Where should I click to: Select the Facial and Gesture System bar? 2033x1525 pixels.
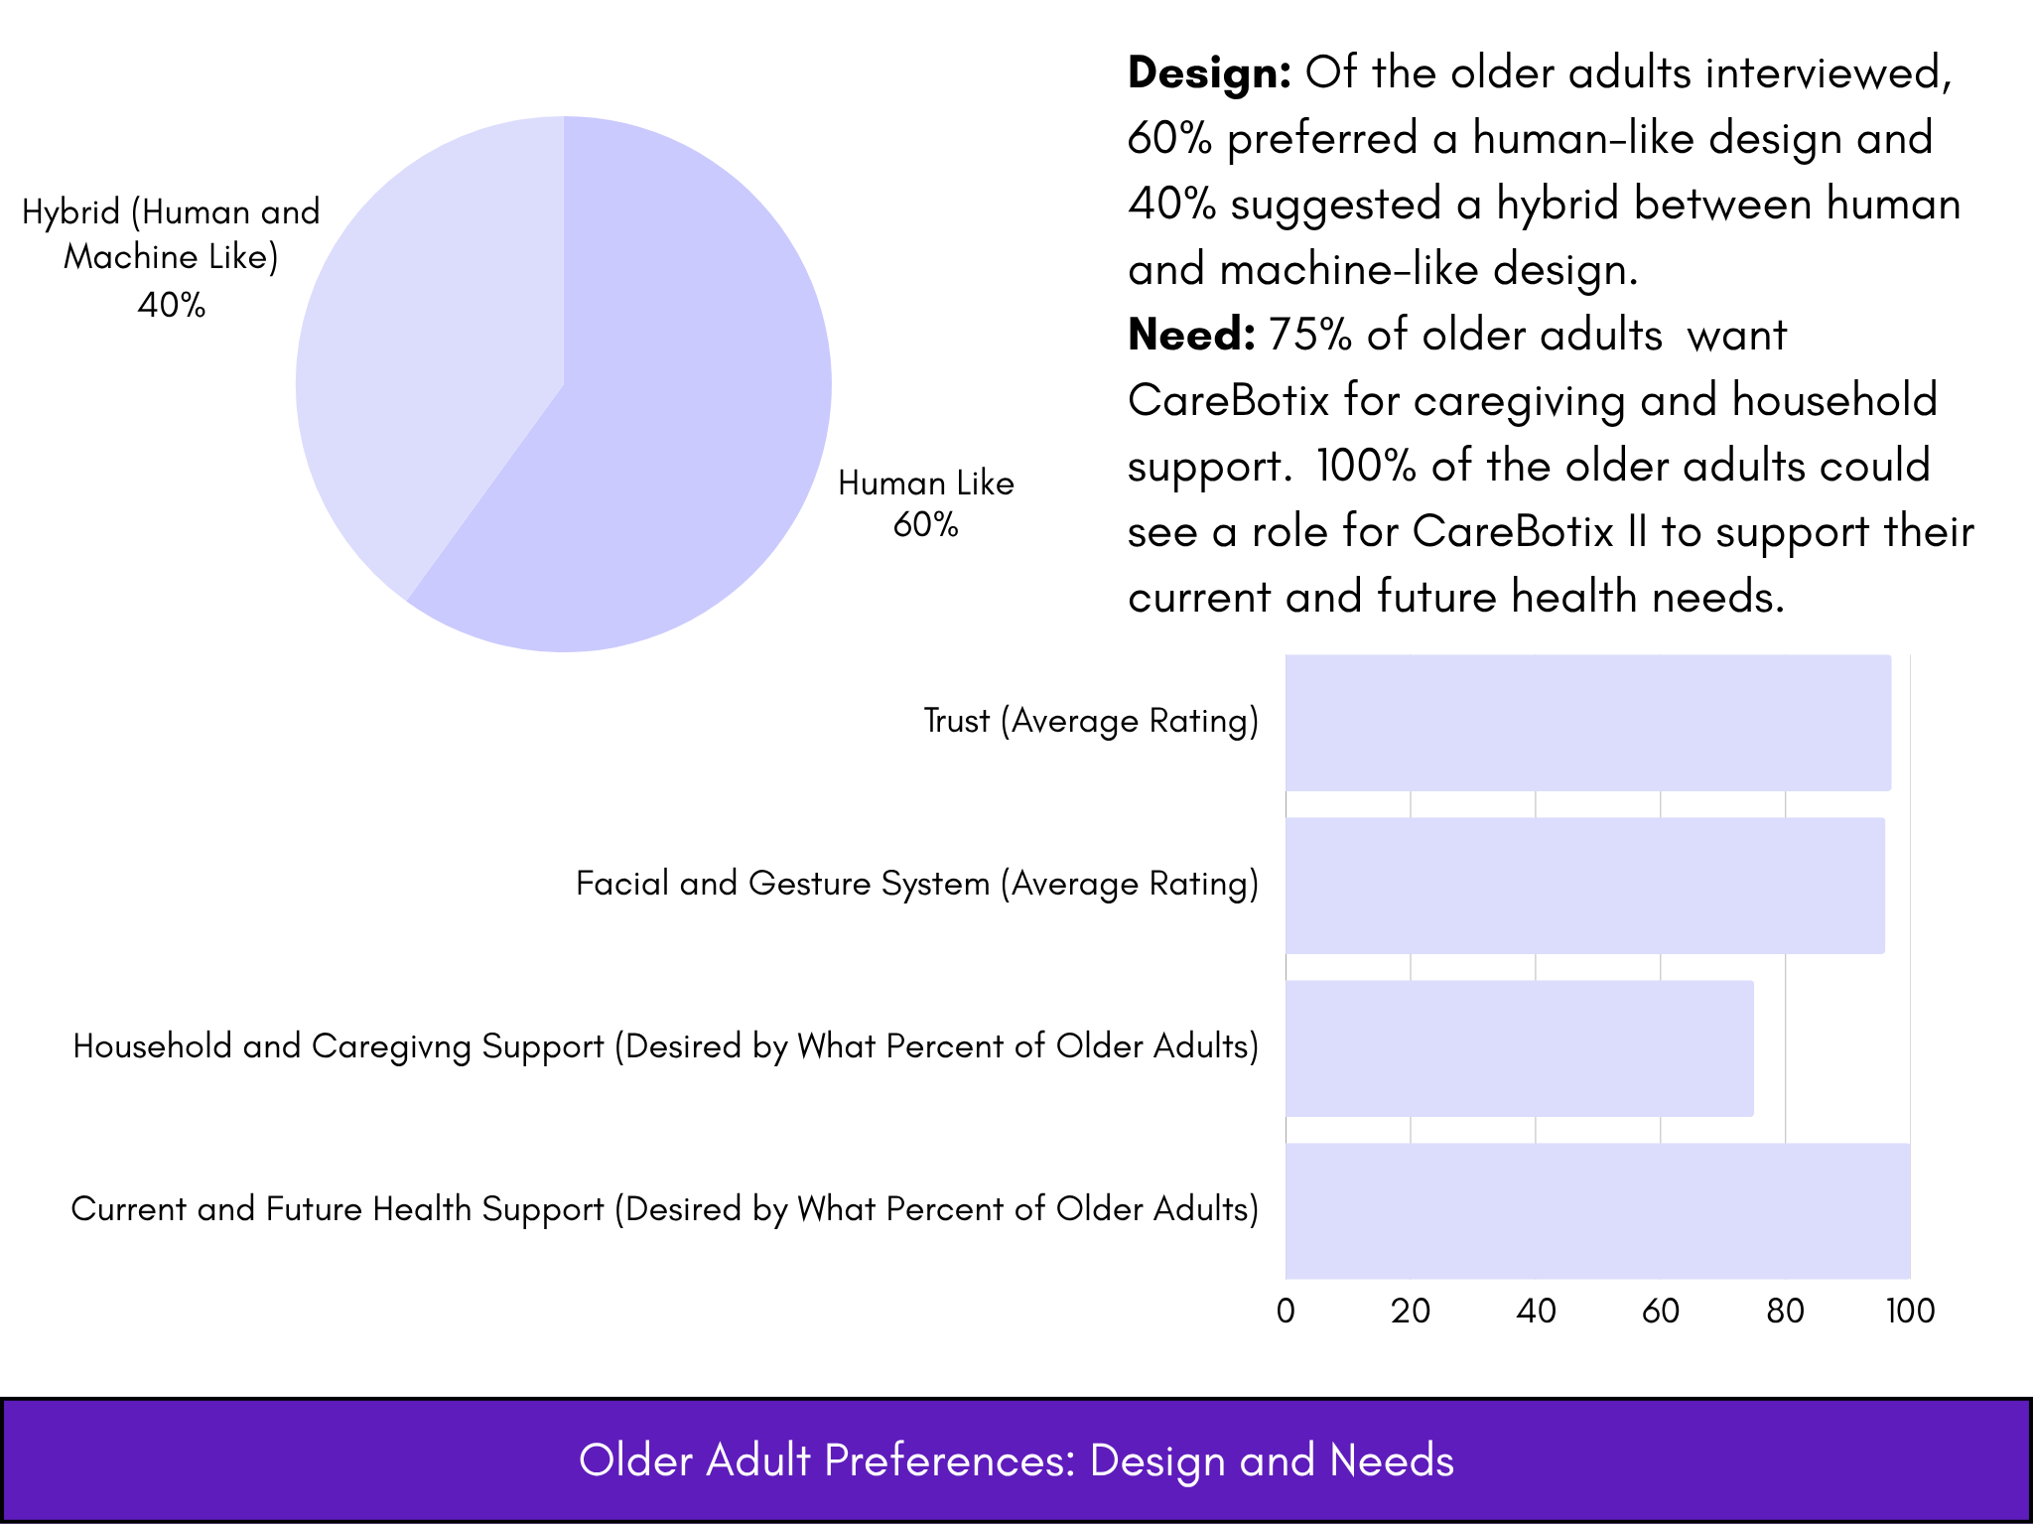click(x=1585, y=886)
